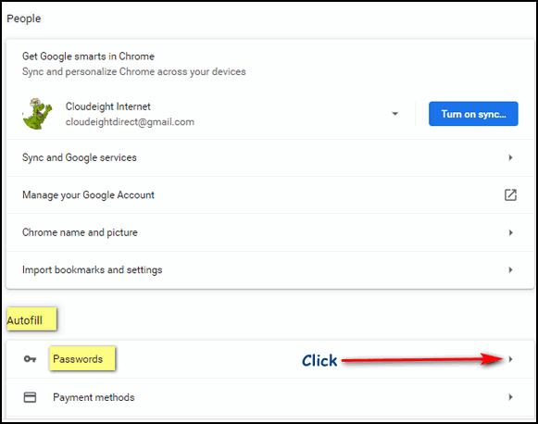Screen dimensions: 538x424
Task: Click the key icon next to Passwords
Action: [30, 359]
